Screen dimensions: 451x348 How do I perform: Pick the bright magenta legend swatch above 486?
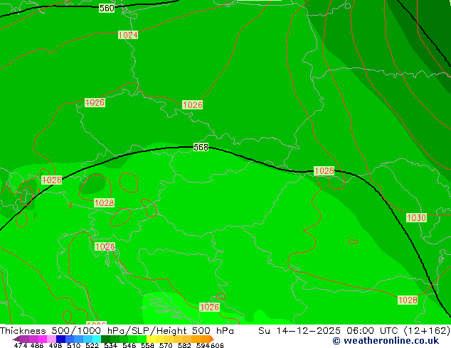43,339
